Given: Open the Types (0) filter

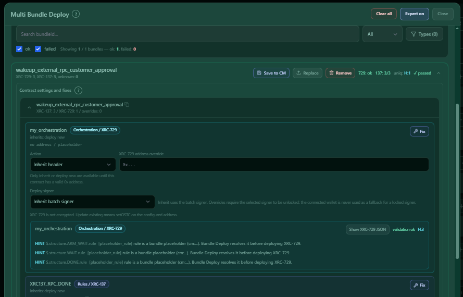Looking at the screenshot, I should click(x=424, y=34).
